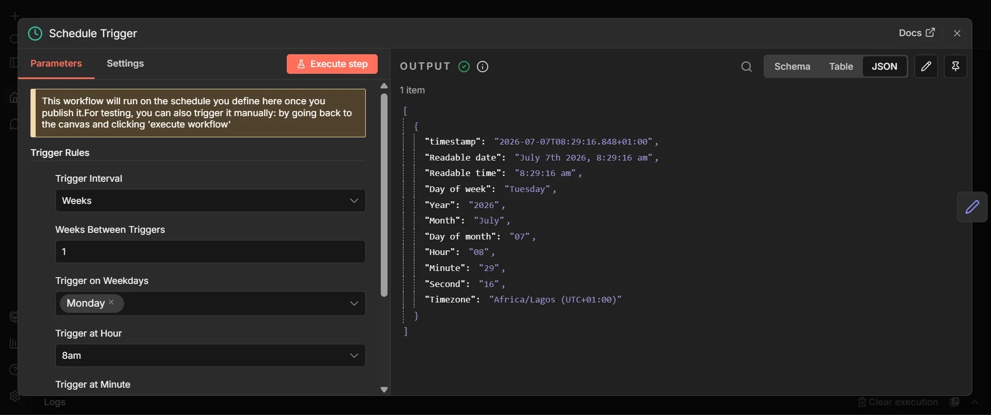991x415 pixels.
Task: Click the Weeks Between Triggers field
Action: [x=210, y=252]
